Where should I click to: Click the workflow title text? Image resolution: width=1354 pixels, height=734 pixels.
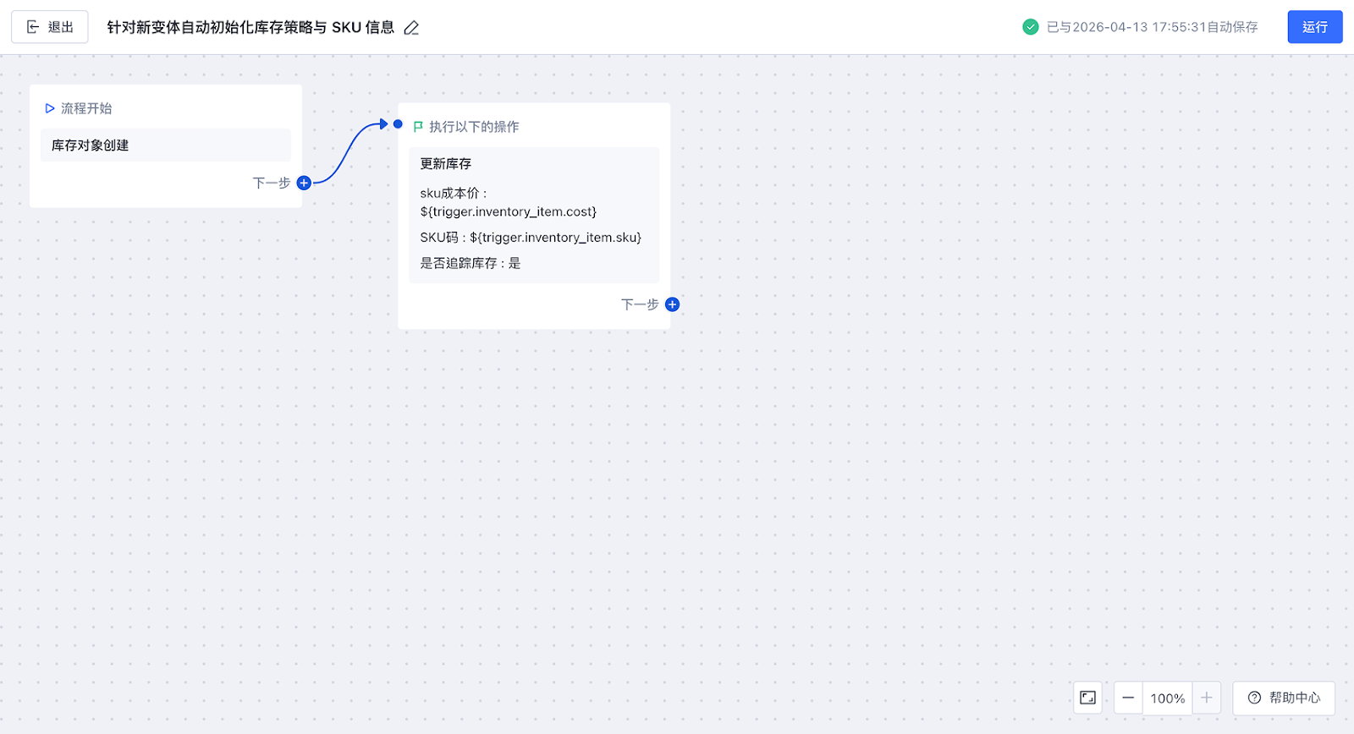(x=250, y=27)
